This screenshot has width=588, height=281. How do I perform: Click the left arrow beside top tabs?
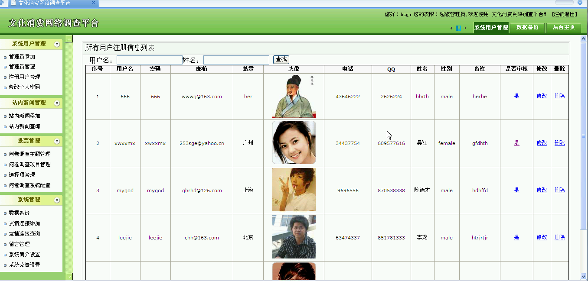(x=451, y=28)
